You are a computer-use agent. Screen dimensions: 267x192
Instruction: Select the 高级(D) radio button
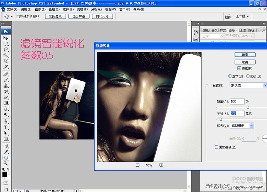248,76
